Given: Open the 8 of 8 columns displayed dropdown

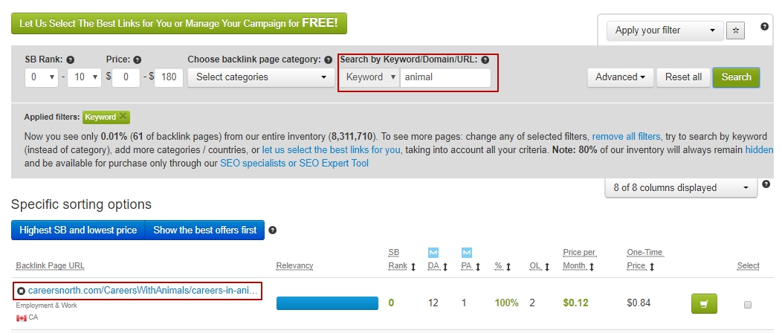Looking at the screenshot, I should pos(680,188).
